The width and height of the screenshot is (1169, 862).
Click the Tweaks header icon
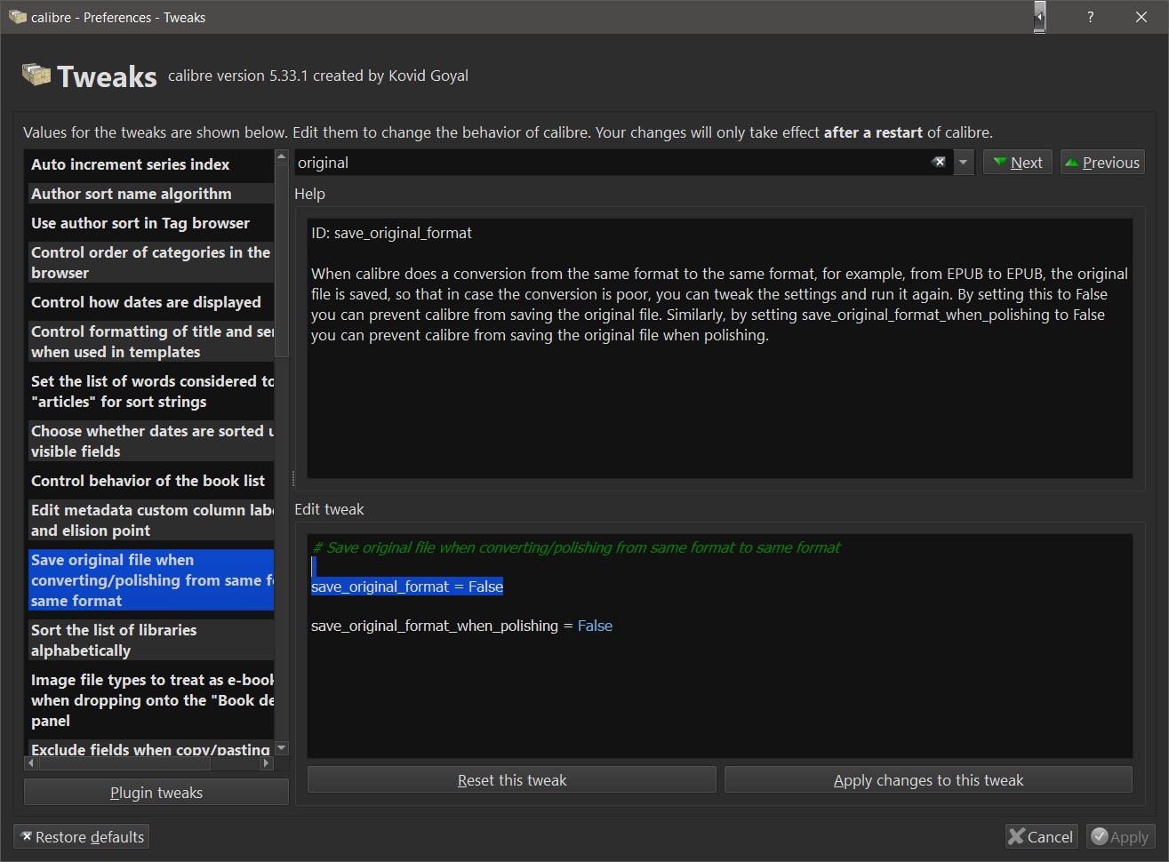(36, 76)
